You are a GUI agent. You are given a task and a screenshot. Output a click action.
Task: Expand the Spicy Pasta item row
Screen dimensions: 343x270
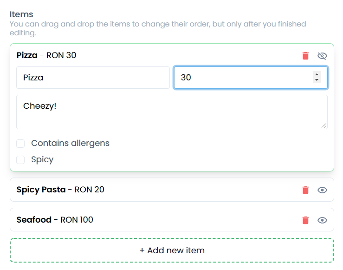(139, 190)
